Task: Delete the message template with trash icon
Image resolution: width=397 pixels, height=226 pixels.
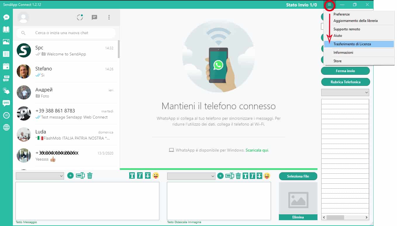Action: tap(90, 175)
